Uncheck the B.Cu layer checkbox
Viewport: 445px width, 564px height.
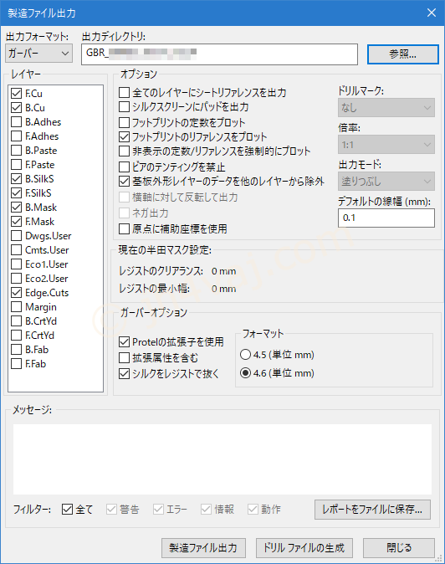click(x=16, y=108)
